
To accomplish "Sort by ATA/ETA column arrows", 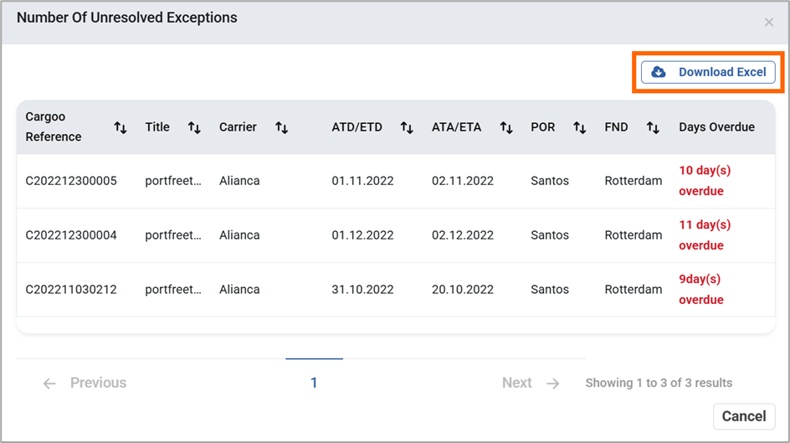I will tap(505, 127).
